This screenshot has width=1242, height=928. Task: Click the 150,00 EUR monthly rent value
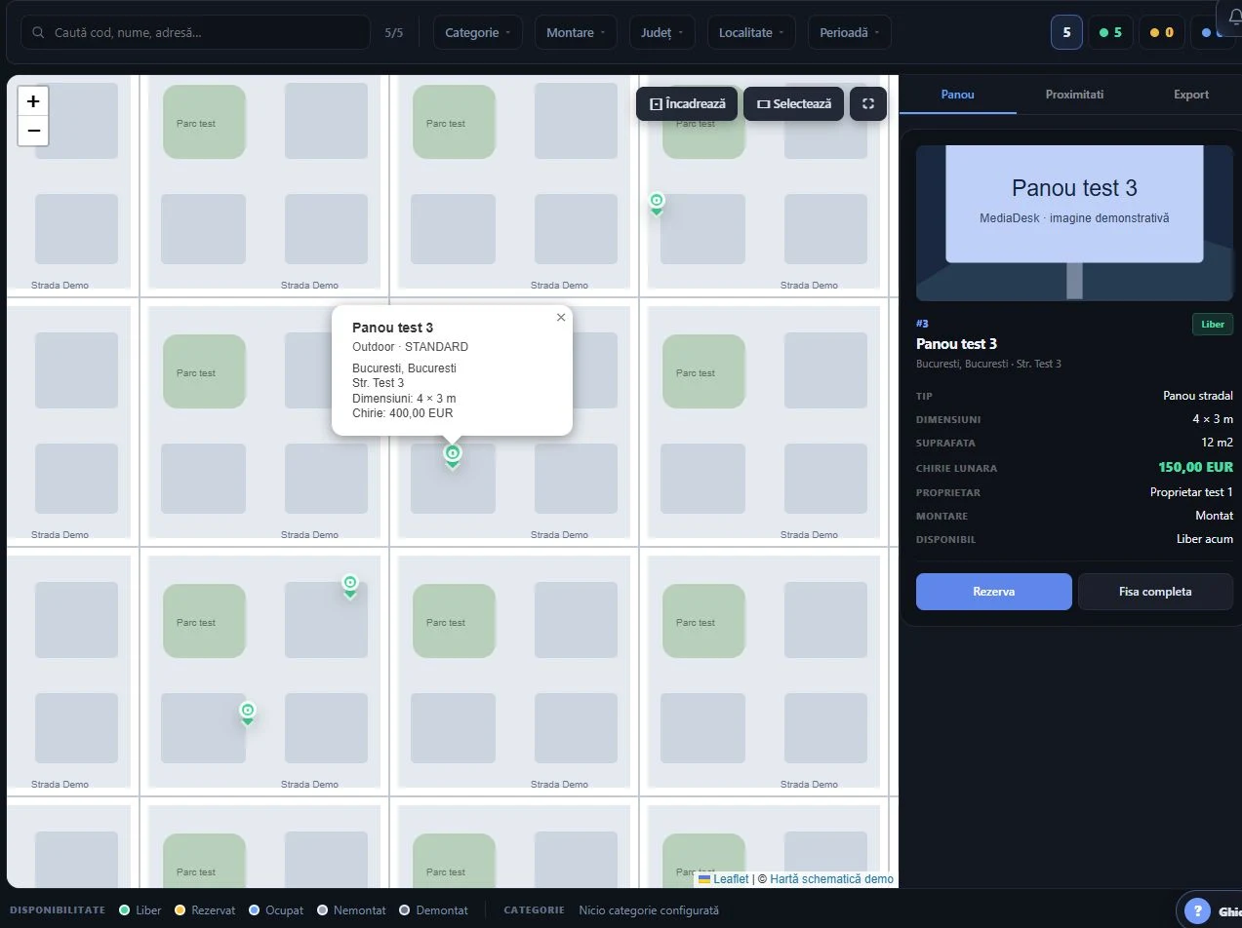pos(1195,468)
